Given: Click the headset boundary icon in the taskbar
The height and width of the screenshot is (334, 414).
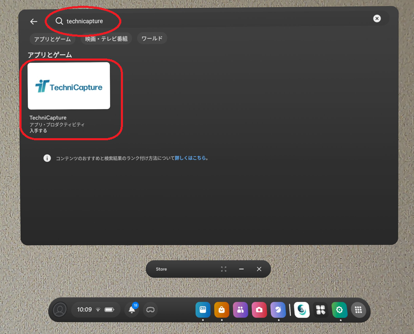Looking at the screenshot, I should pos(150,310).
